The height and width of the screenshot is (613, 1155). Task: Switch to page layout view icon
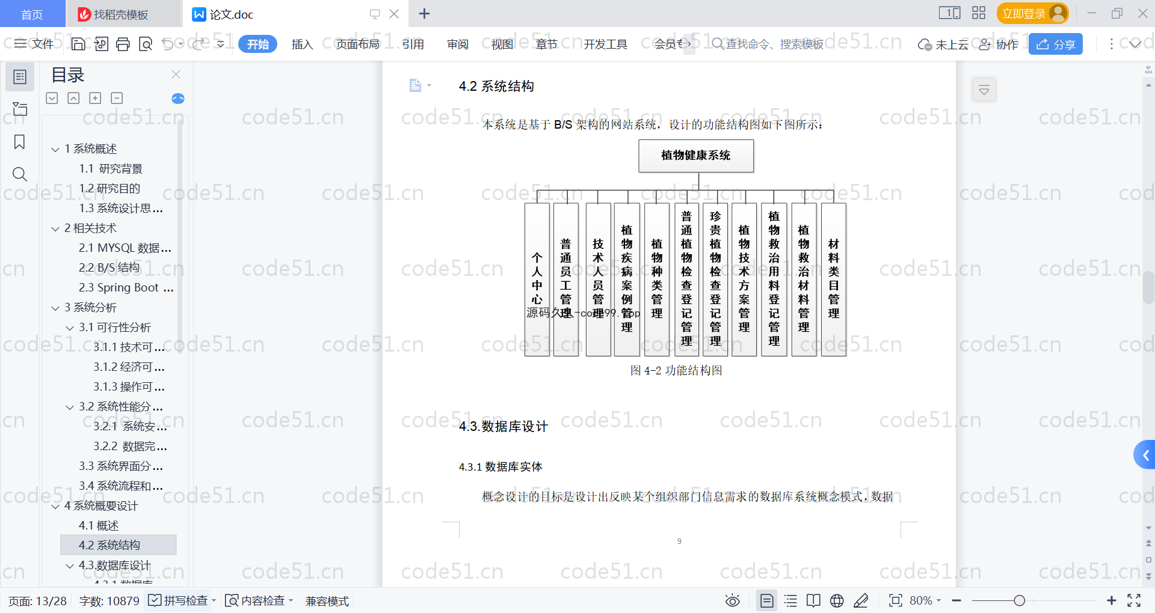coord(767,600)
